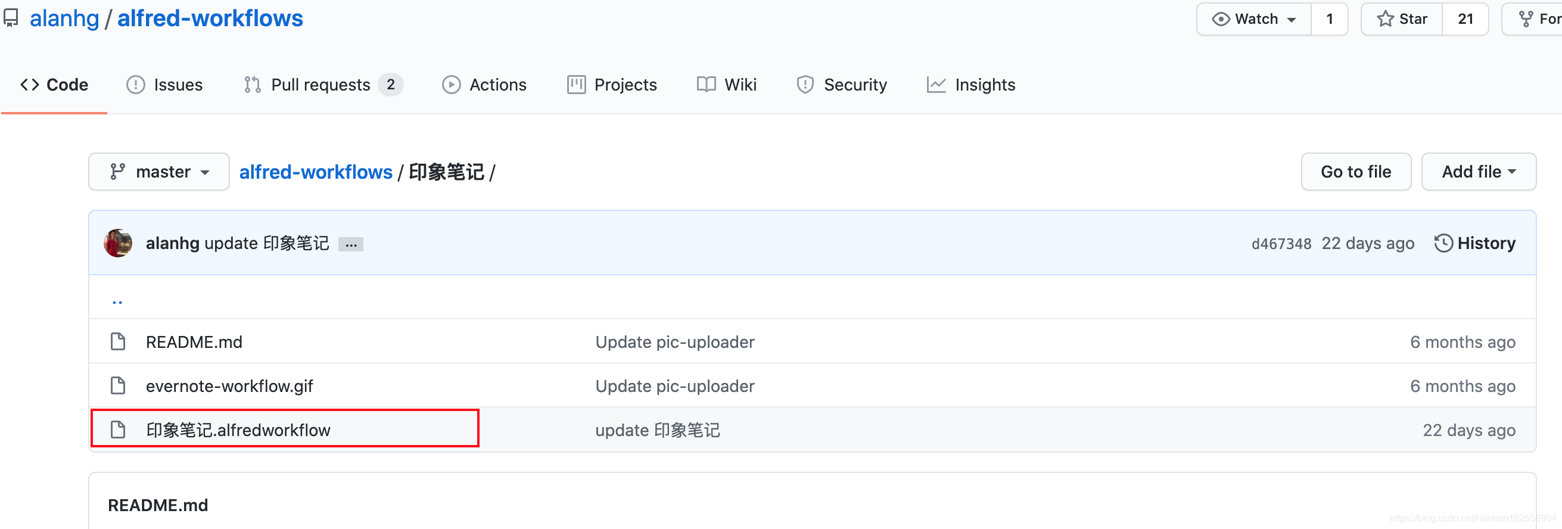1562x529 pixels.
Task: Open the Wiki tab
Action: [x=726, y=85]
